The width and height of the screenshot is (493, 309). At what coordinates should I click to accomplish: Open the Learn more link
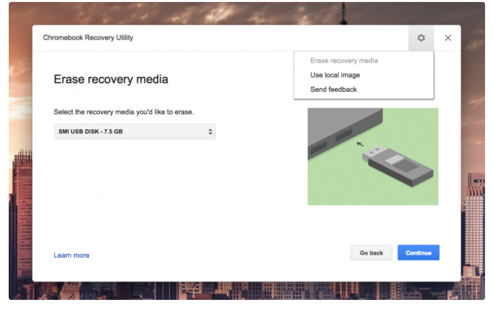click(x=71, y=255)
